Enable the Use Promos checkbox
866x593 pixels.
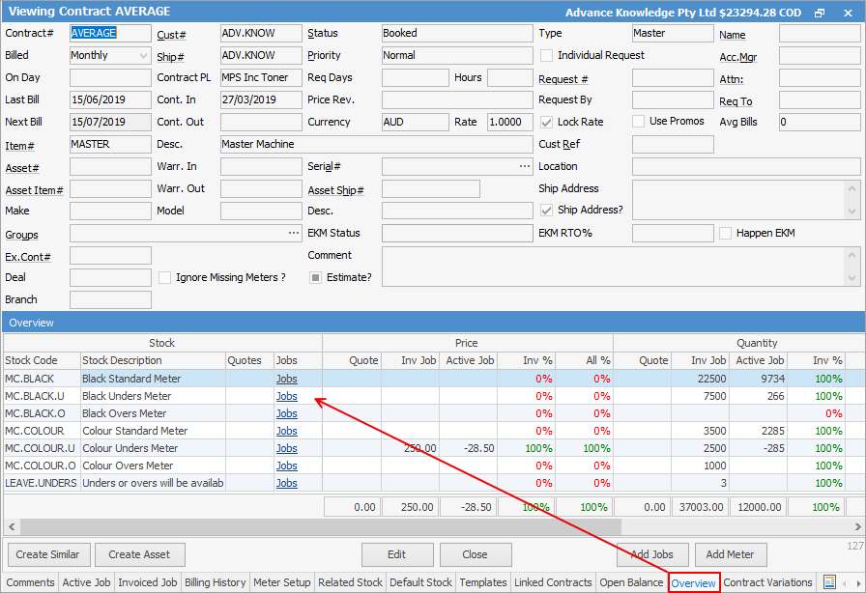[x=639, y=121]
